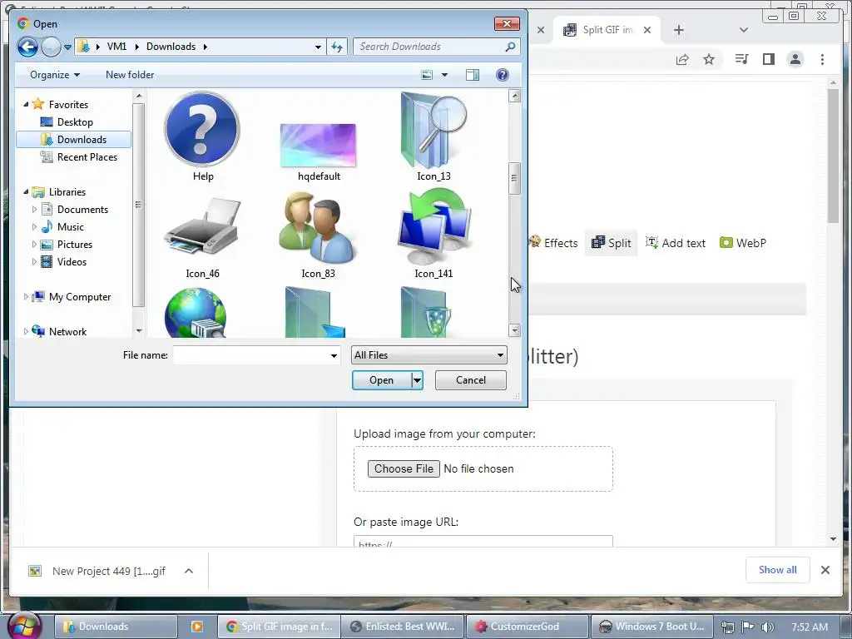Open the Effects tool tab
Viewport: 852px width, 639px height.
[x=553, y=243]
